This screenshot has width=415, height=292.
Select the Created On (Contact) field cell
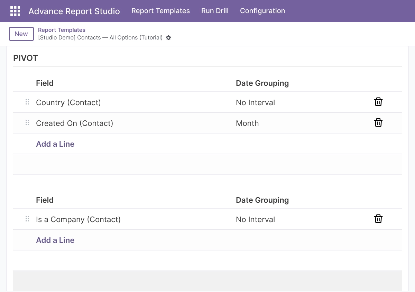(x=75, y=123)
